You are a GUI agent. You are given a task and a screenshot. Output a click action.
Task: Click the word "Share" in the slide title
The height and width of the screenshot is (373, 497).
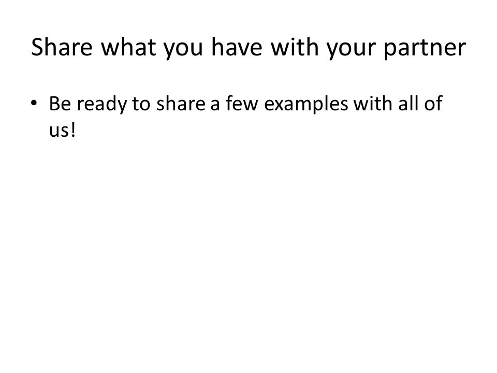pyautogui.click(x=62, y=47)
